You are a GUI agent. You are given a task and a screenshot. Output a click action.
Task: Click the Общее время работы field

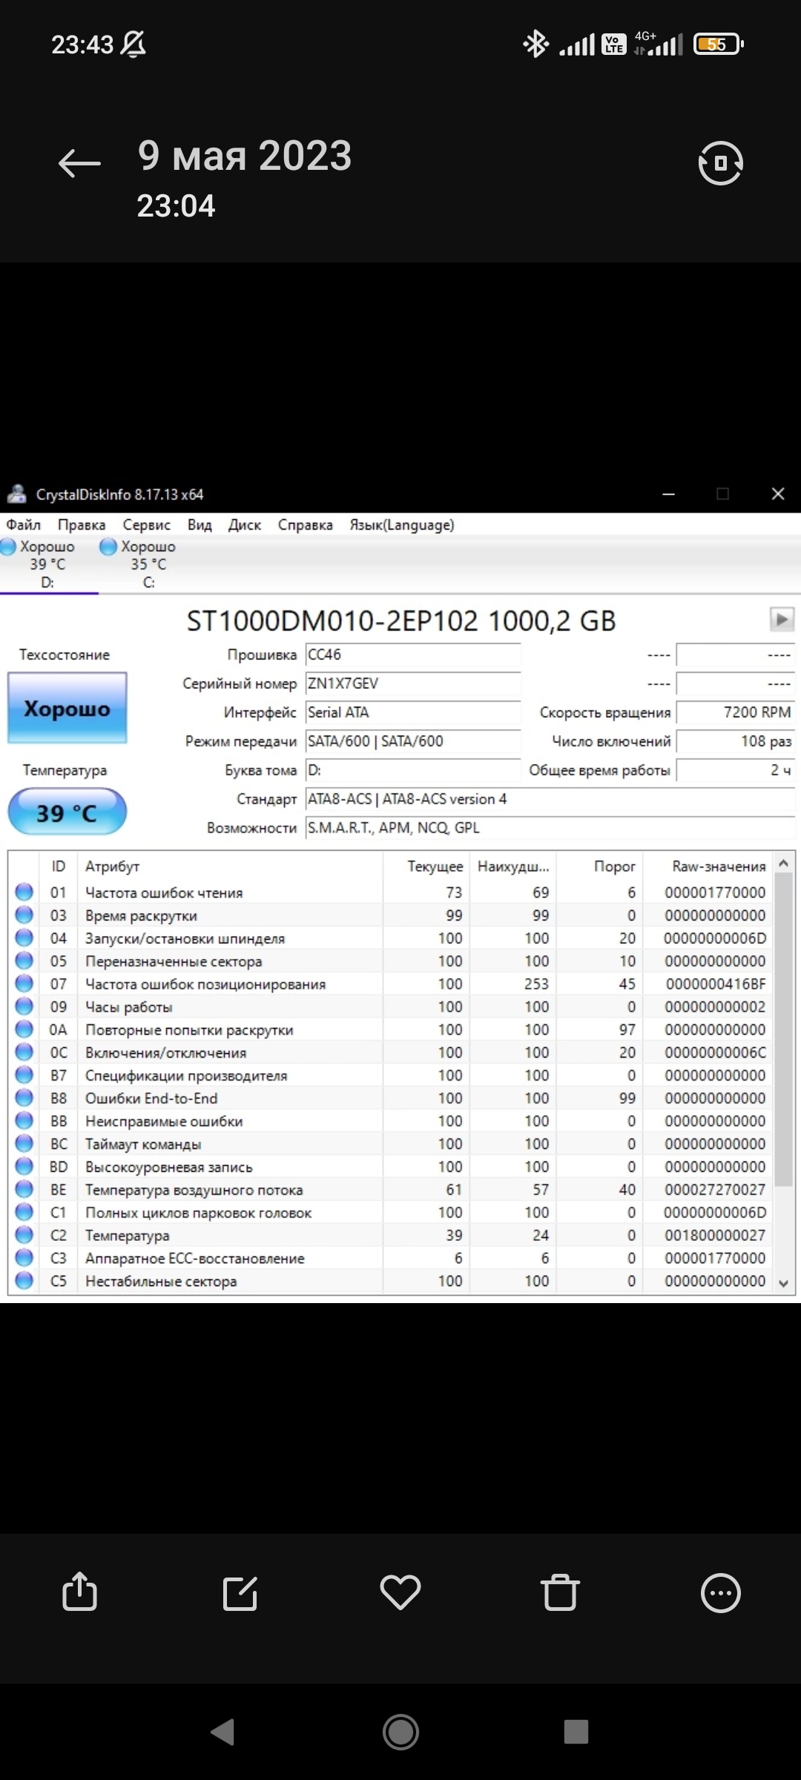click(x=736, y=771)
